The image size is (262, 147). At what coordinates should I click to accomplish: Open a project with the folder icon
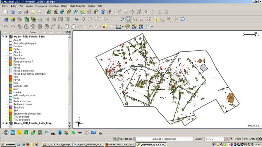click(x=13, y=12)
